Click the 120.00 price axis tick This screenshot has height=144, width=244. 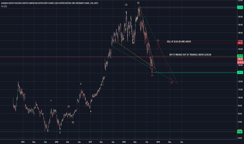click(x=240, y=81)
